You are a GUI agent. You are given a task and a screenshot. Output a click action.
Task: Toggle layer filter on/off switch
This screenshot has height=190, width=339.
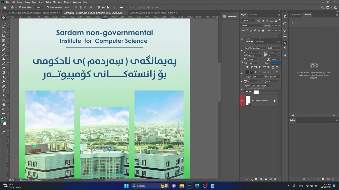[x=279, y=20]
